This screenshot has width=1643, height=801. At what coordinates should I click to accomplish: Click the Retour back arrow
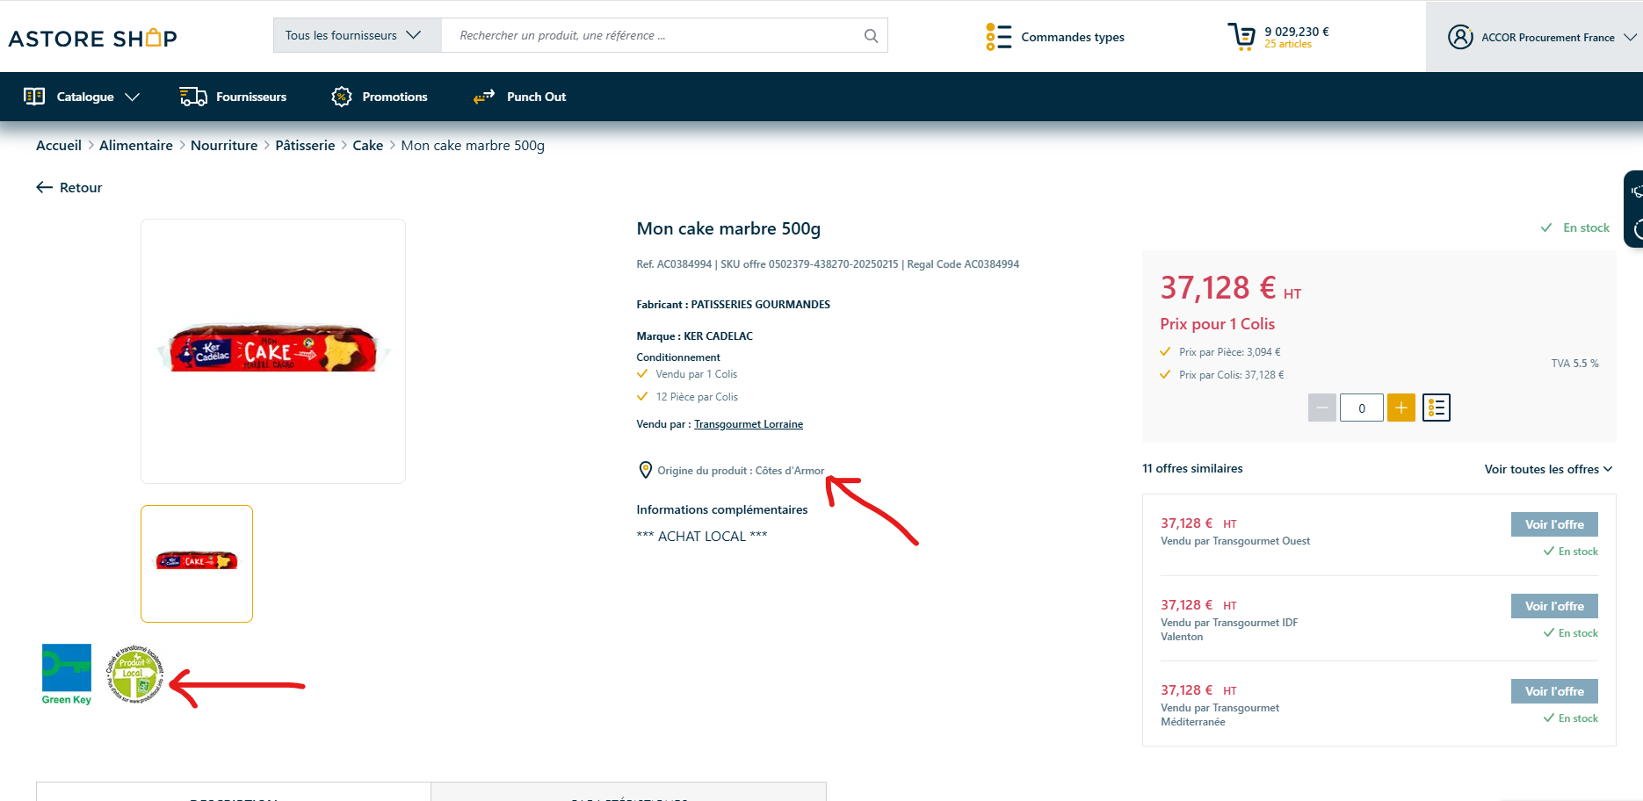click(44, 187)
